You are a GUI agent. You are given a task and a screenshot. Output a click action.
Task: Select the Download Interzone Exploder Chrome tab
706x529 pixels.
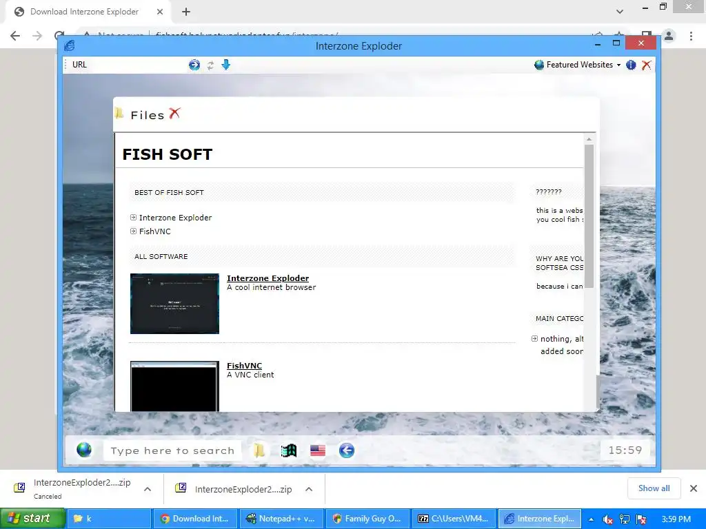tap(85, 12)
